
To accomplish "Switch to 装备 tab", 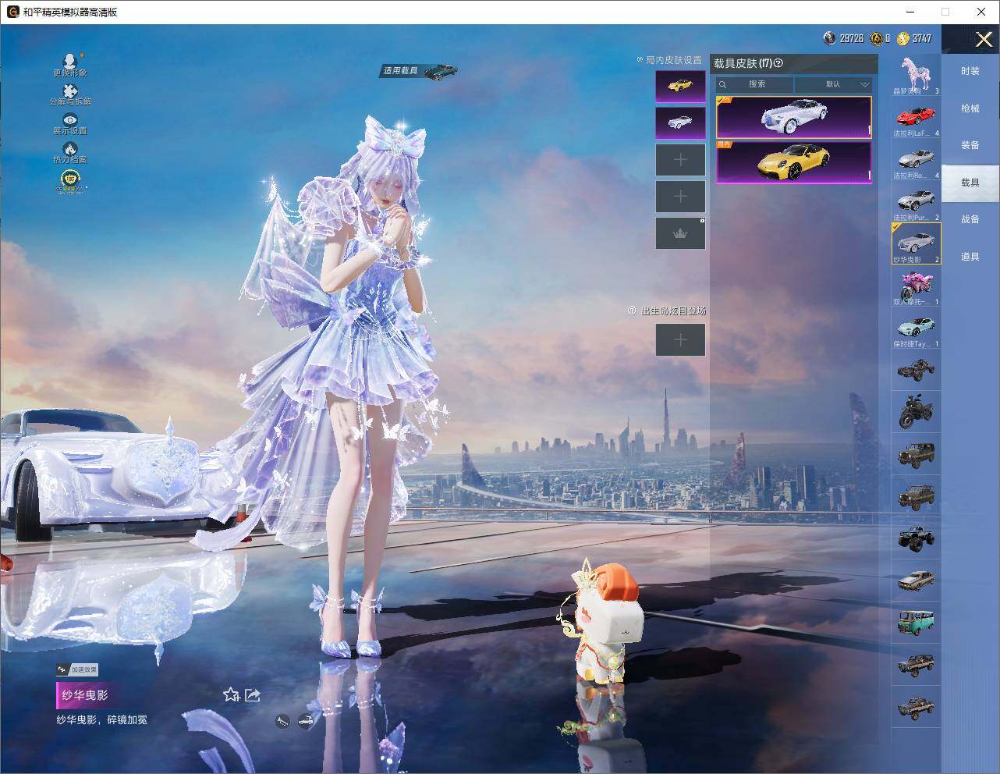I will (970, 145).
